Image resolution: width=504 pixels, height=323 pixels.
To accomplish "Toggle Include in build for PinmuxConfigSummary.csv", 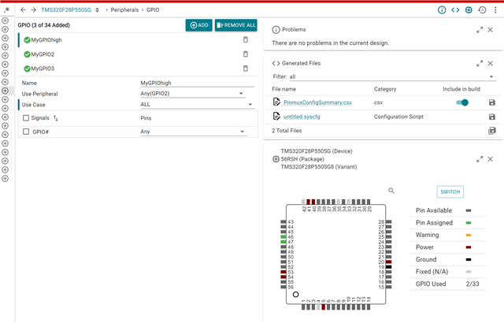I will (x=462, y=102).
